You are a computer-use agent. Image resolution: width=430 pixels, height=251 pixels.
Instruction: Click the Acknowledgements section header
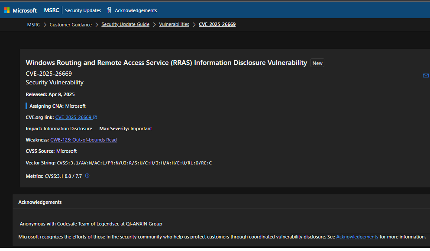(40, 202)
